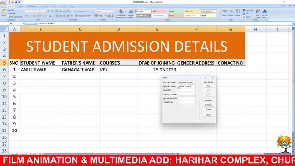
Task: Click the Find Next button
Action: (x=208, y=105)
